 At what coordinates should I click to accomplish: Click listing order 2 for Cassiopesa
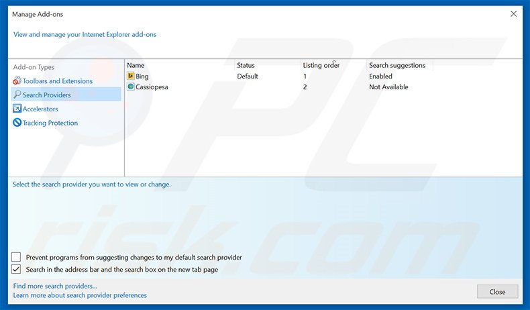305,87
